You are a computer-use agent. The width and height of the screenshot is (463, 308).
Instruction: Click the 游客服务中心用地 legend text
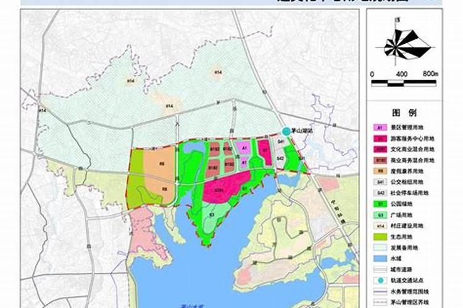tap(412, 138)
